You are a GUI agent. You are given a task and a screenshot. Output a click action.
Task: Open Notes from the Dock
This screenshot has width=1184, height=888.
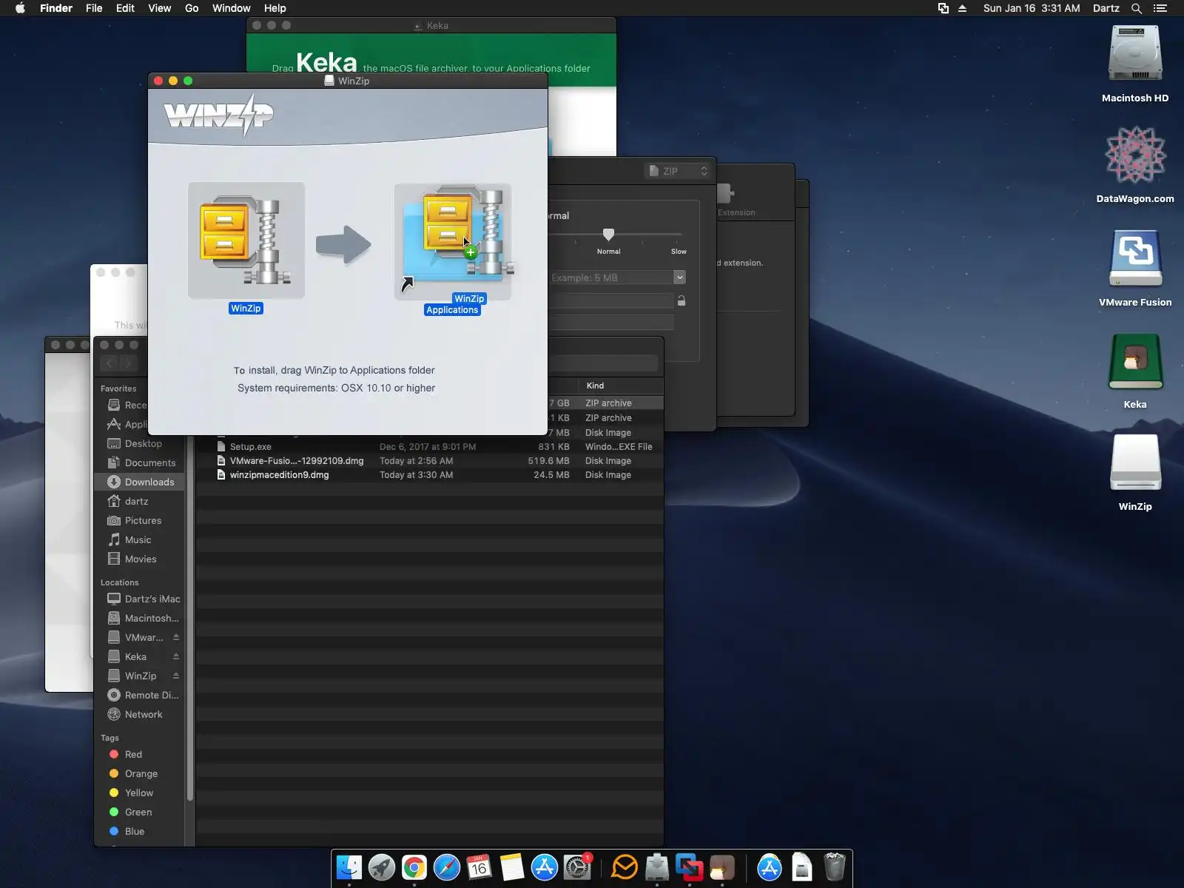coord(512,867)
